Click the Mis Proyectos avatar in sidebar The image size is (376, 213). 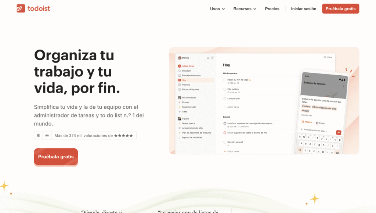[x=179, y=98]
